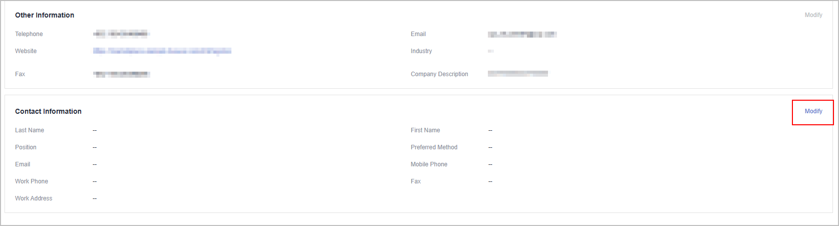839x226 pixels.
Task: Click the First Name field value
Action: (490, 130)
